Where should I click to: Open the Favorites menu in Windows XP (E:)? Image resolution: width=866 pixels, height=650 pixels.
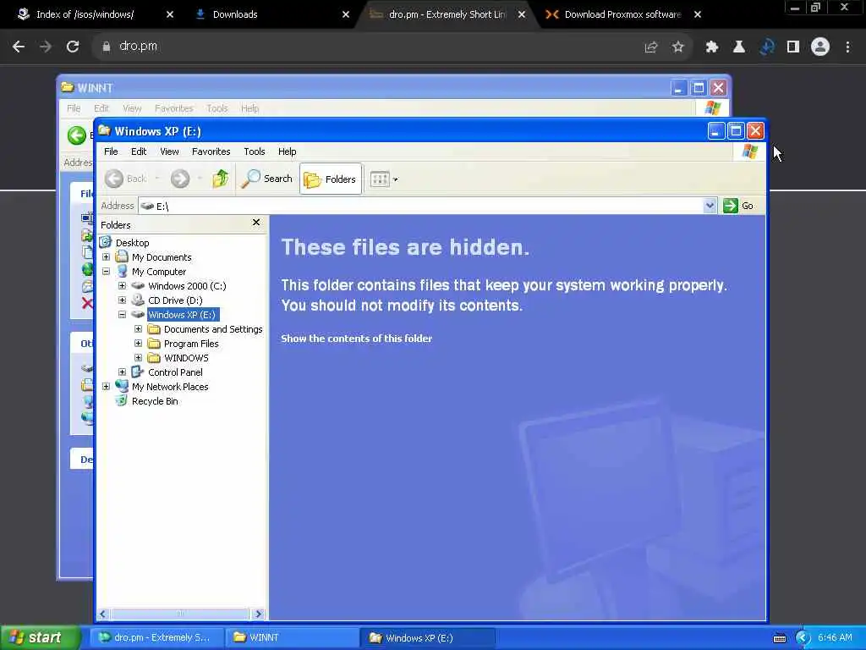[x=211, y=151]
